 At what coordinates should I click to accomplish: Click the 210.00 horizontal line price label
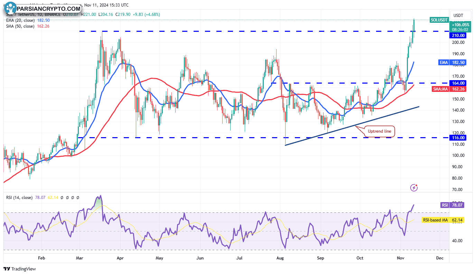[x=457, y=36]
